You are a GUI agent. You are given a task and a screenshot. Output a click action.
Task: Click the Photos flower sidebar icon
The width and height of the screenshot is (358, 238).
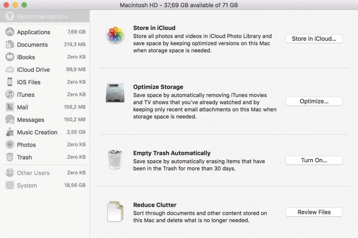coord(10,145)
